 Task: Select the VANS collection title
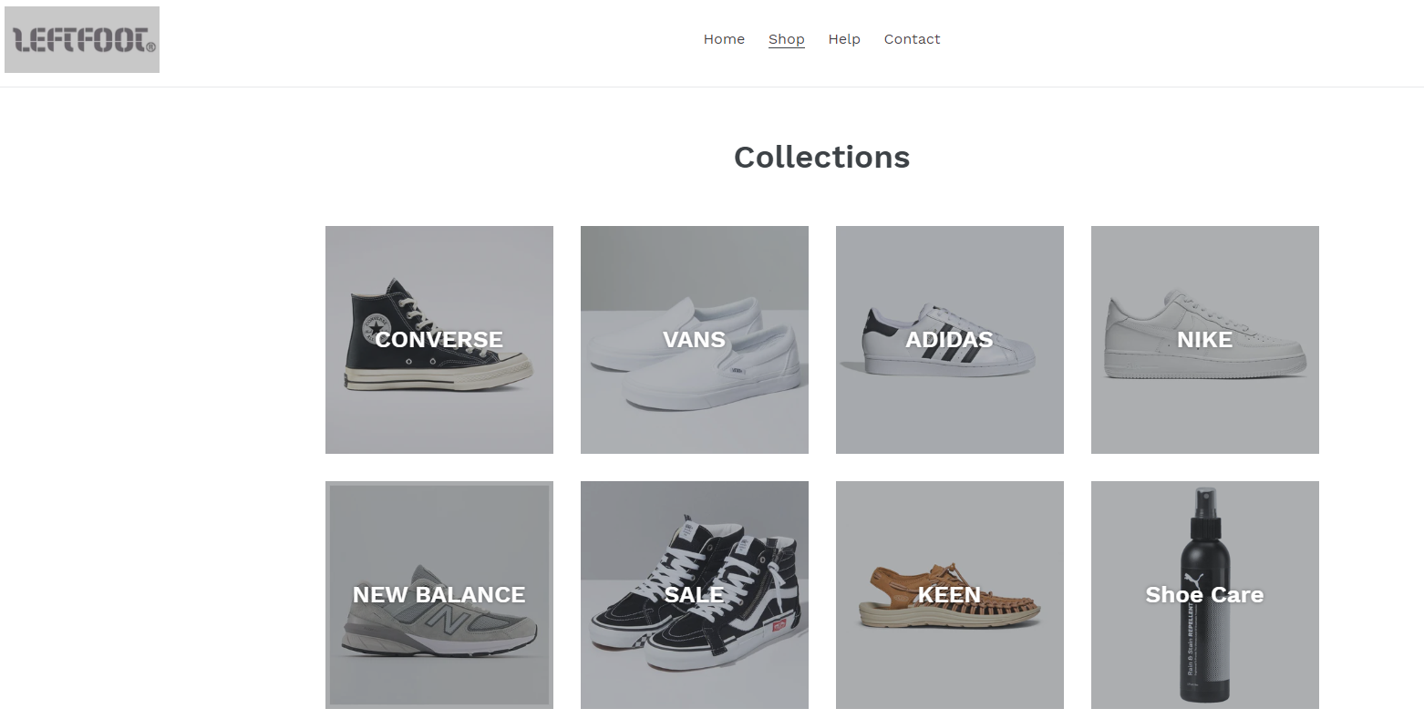coord(695,340)
